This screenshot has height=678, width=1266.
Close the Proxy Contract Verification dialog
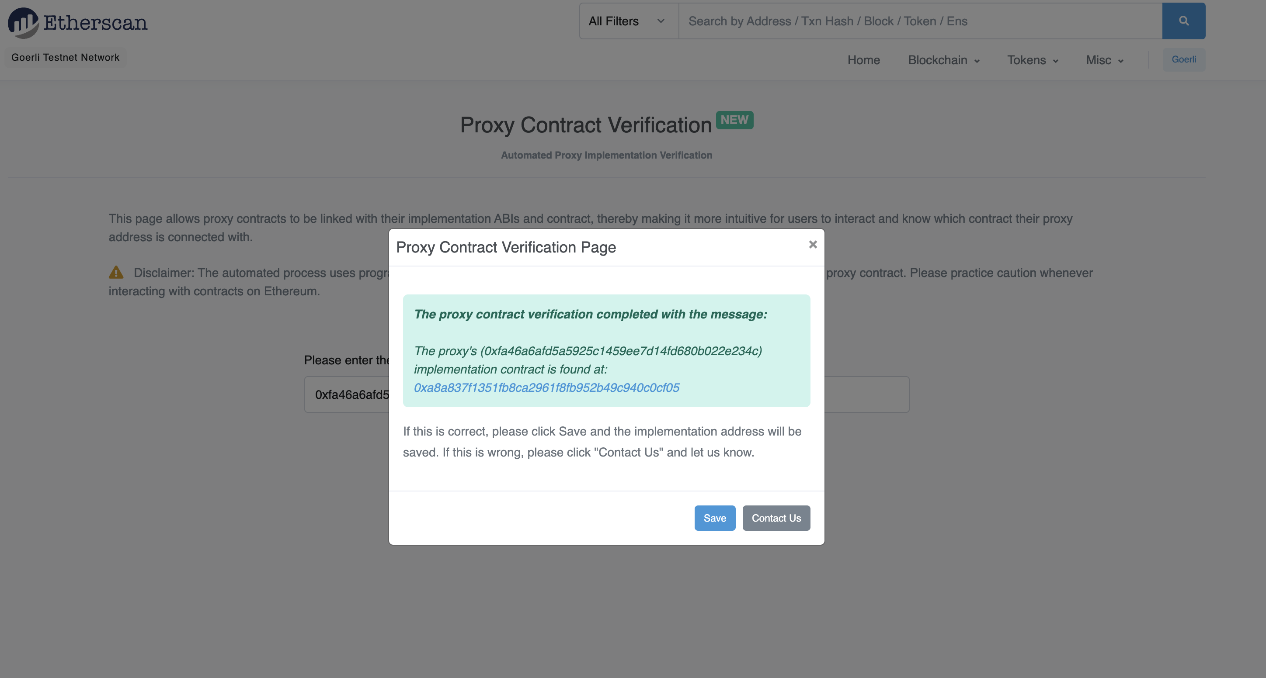[x=813, y=245]
